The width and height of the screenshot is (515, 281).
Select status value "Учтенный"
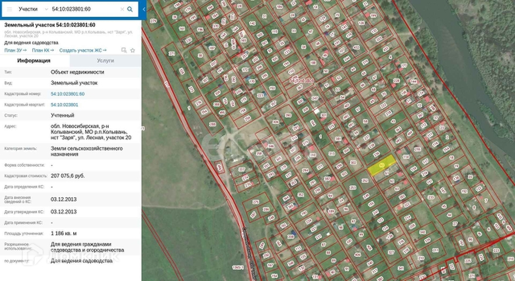pyautogui.click(x=63, y=115)
